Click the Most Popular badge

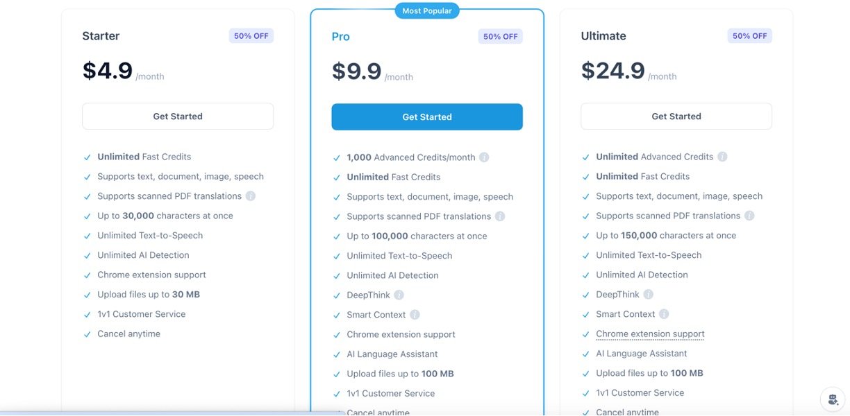[x=427, y=11]
